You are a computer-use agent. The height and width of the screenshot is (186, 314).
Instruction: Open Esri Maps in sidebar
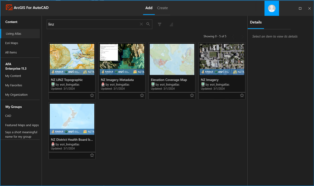[x=12, y=43]
